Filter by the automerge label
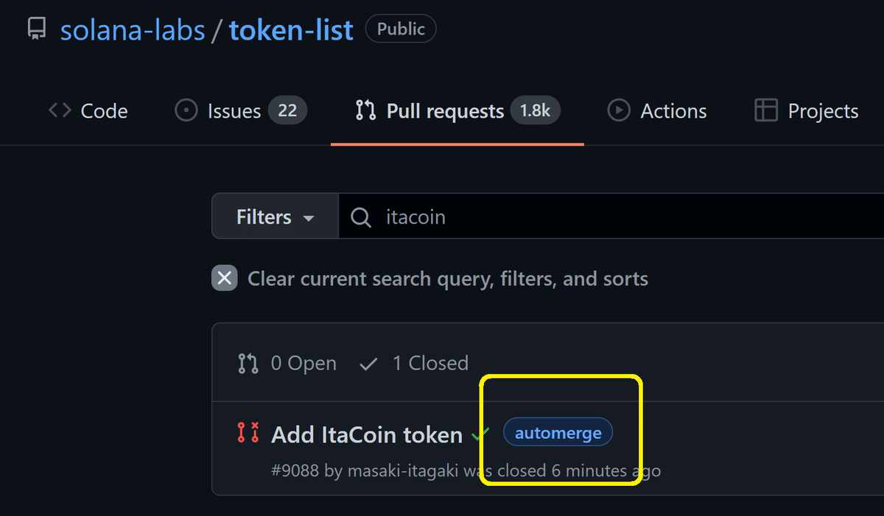 pos(558,433)
